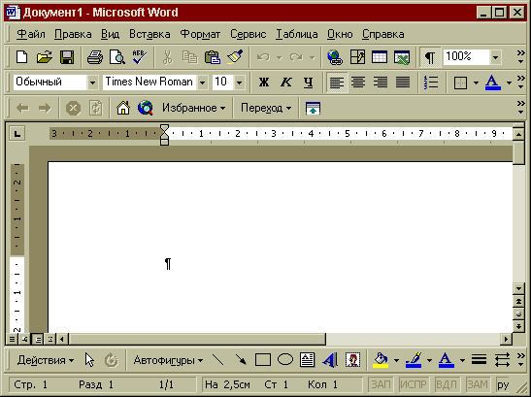Set justified paragraph alignment
This screenshot has height=397, width=531.
pyautogui.click(x=403, y=82)
